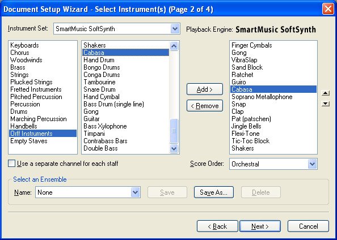Select Bongo Drums in the instrument list
The width and height of the screenshot is (337, 240).
pos(126,67)
